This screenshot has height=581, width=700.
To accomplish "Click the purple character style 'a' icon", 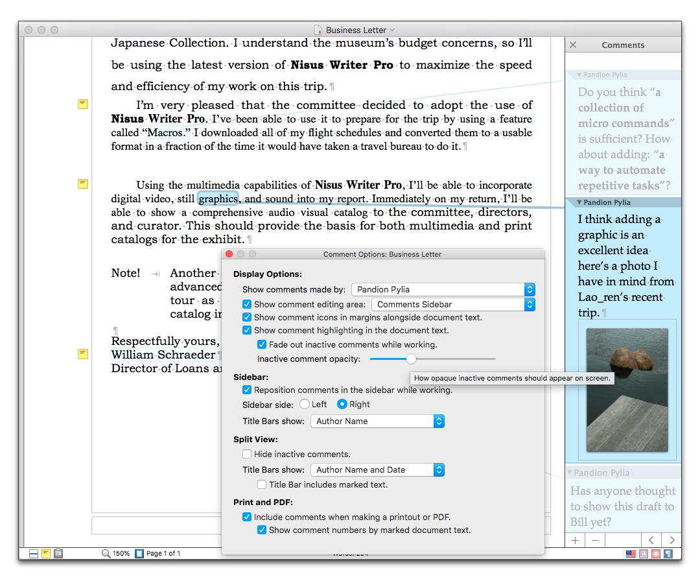I will point(644,554).
